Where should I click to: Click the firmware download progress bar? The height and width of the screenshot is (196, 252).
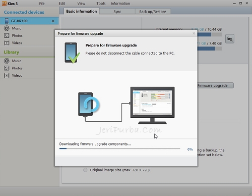119,149
